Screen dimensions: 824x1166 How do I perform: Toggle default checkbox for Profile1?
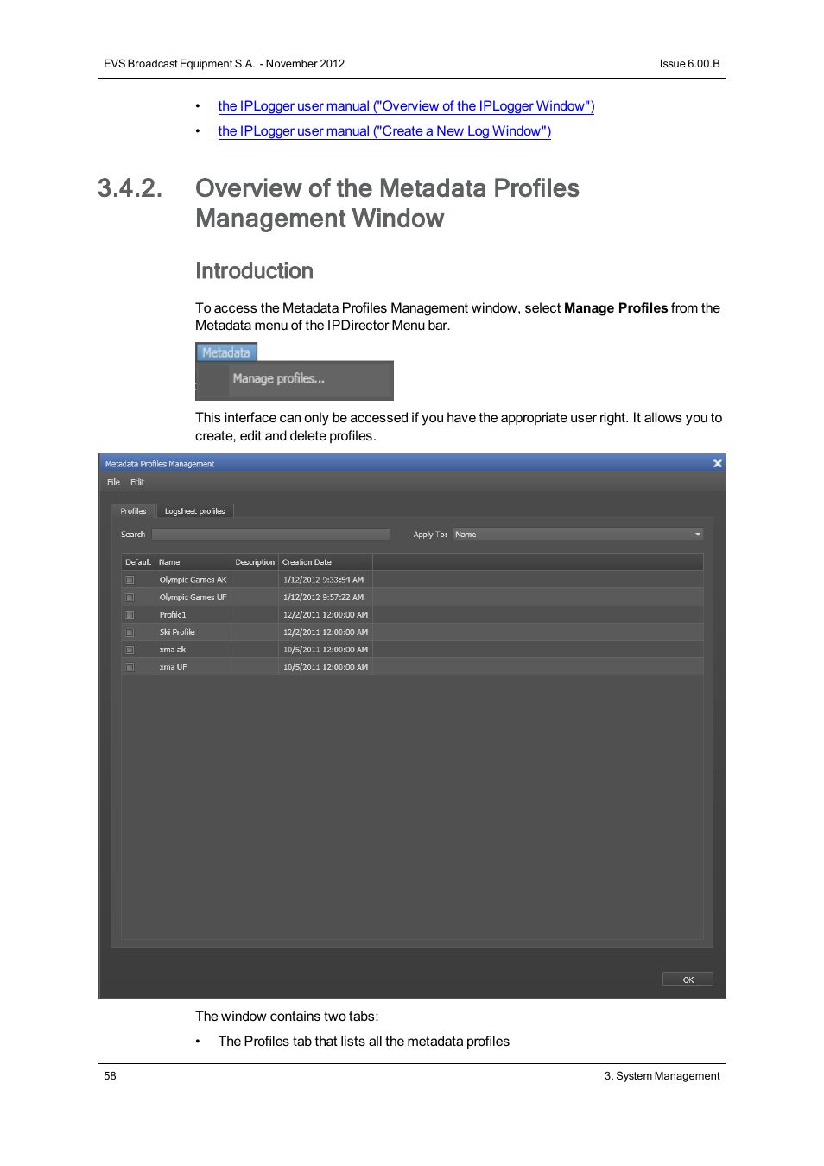(130, 615)
